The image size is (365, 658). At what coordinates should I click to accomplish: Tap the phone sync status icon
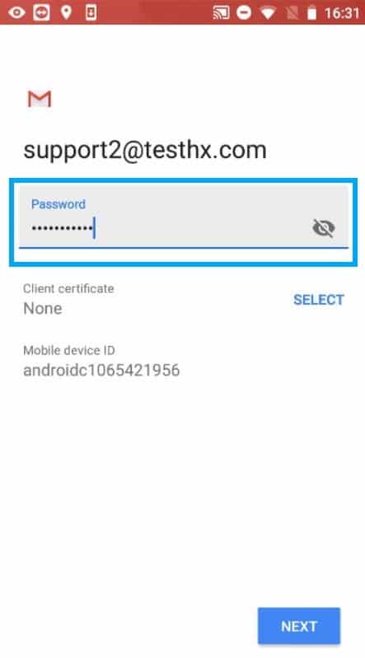91,12
